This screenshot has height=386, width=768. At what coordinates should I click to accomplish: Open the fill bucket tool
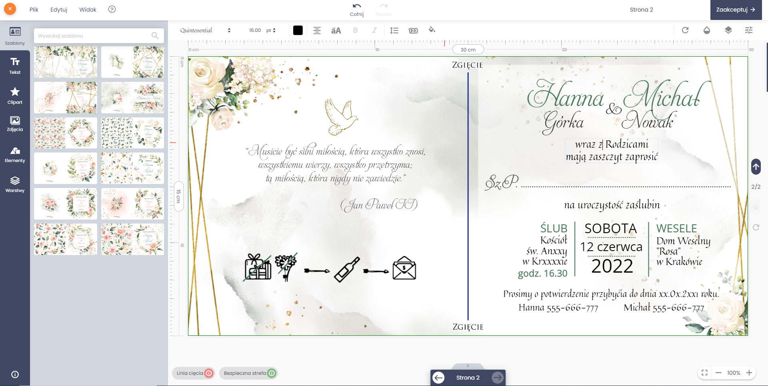(x=432, y=30)
